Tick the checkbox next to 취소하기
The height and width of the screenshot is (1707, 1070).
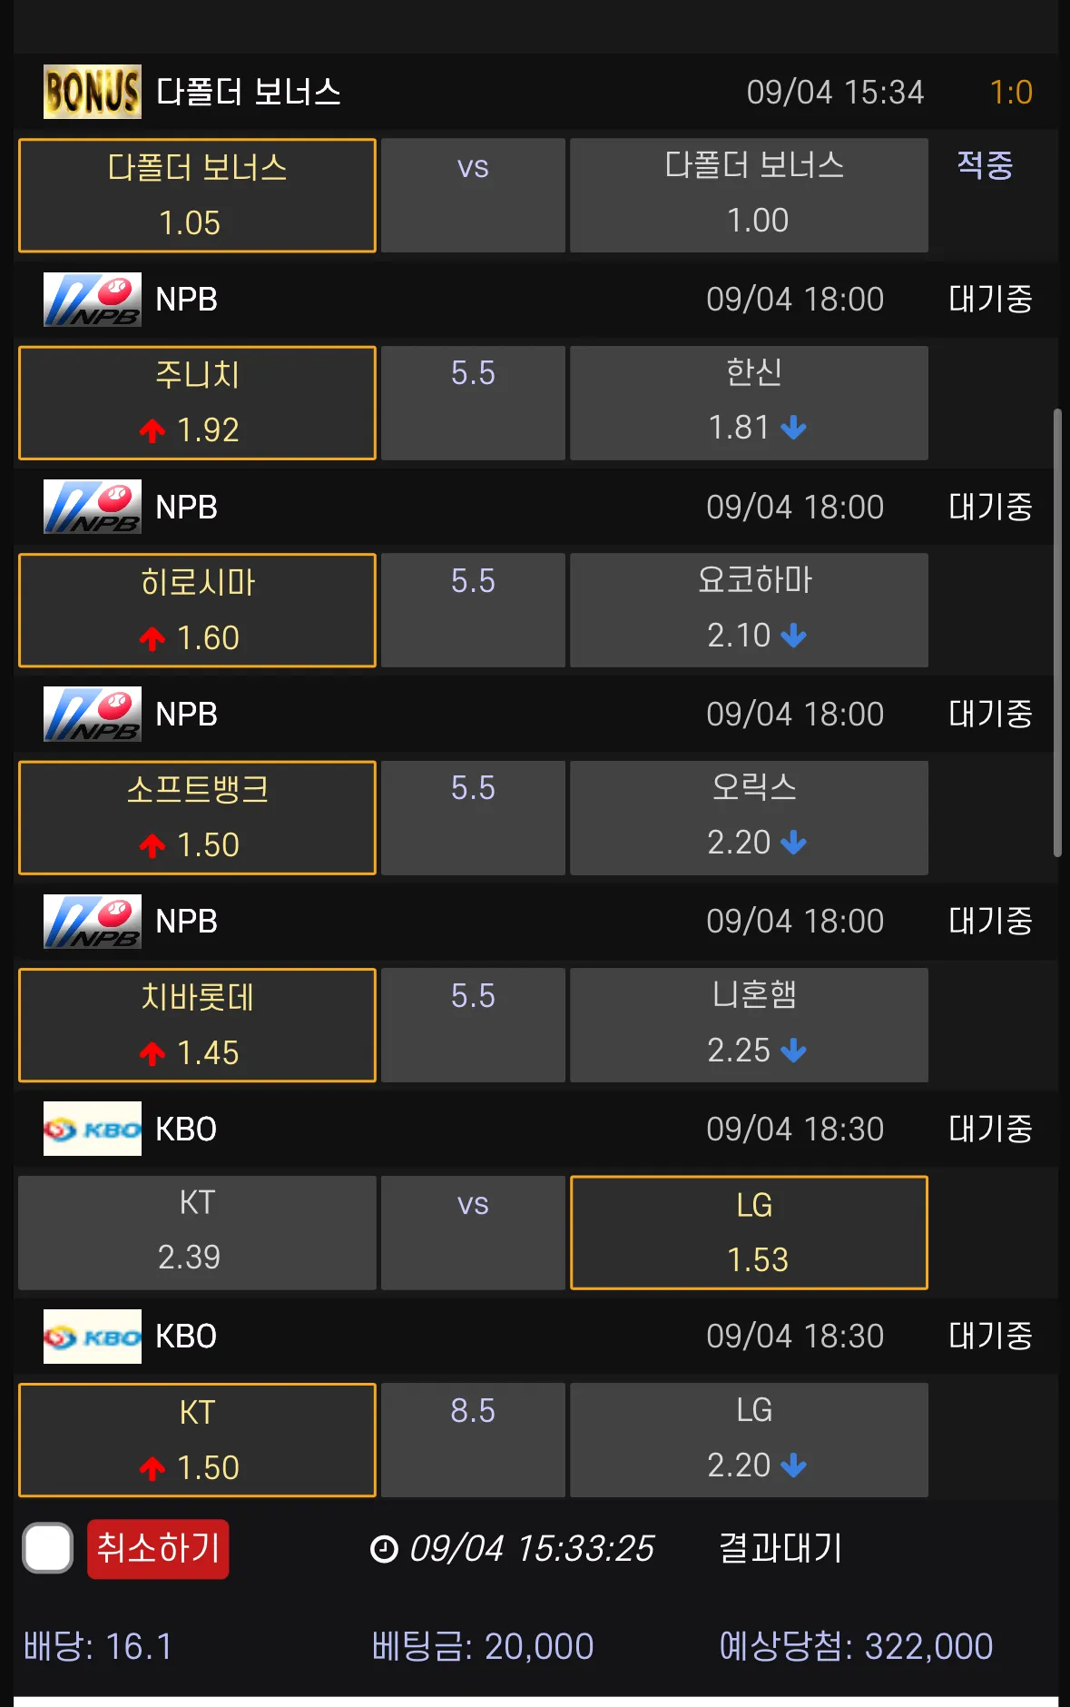pyautogui.click(x=48, y=1548)
